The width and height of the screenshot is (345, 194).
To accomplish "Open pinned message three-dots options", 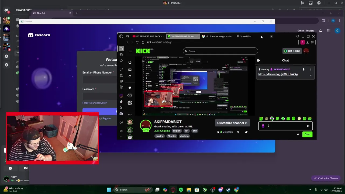I will 311,70.
